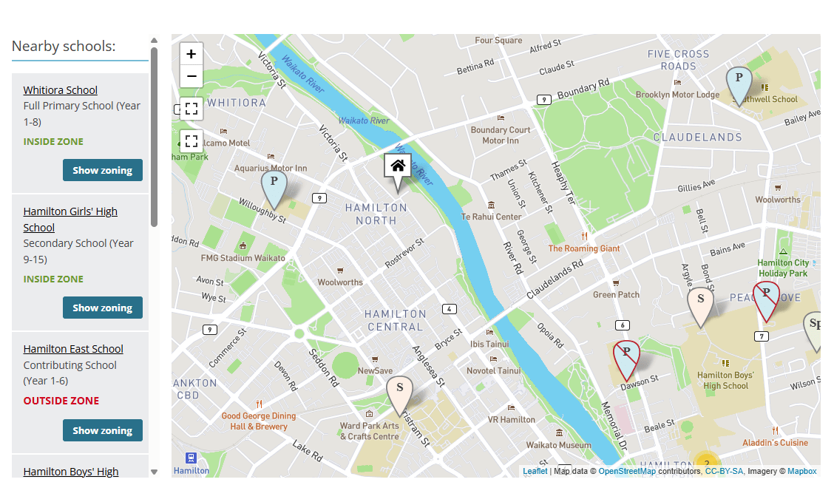Click crossed-out P marker near Peachgrove

[767, 302]
